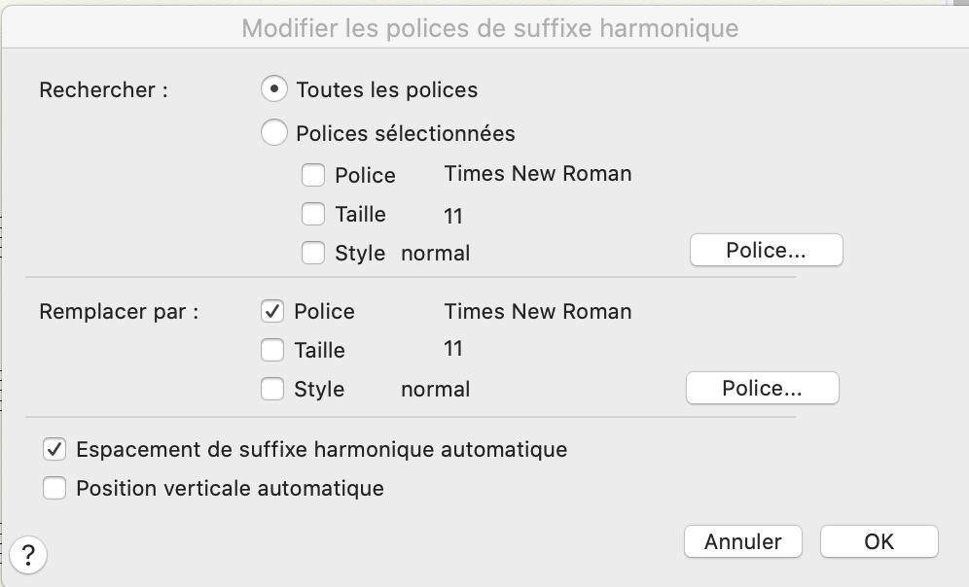Enable the Taille checkbox under Remplacer par
This screenshot has width=969, height=587.
coord(272,350)
